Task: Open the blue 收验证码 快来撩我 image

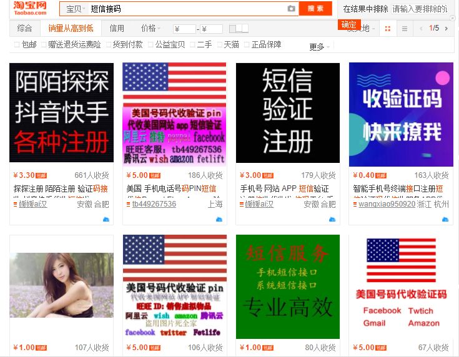Action: pyautogui.click(x=401, y=114)
